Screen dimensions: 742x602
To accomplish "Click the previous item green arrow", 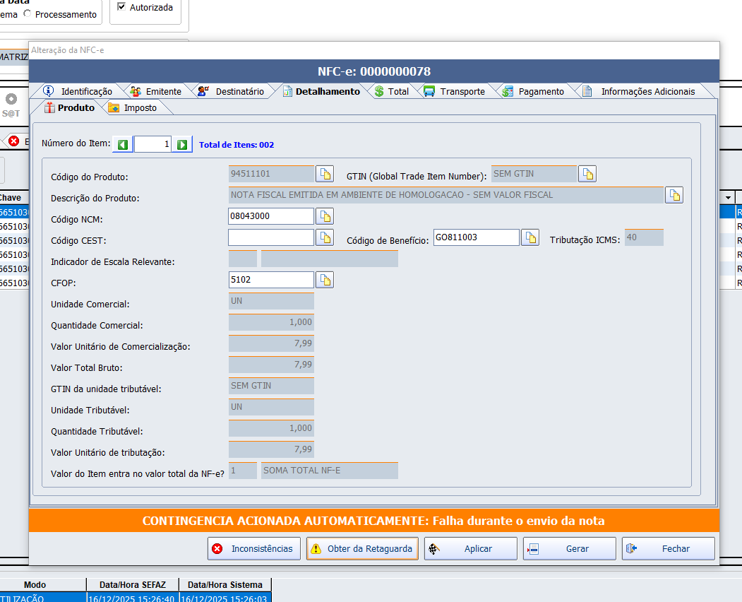I will pyautogui.click(x=123, y=144).
